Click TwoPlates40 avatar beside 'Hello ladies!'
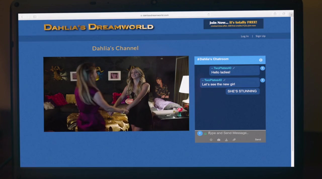The height and width of the screenshot is (179, 322). pos(262,68)
